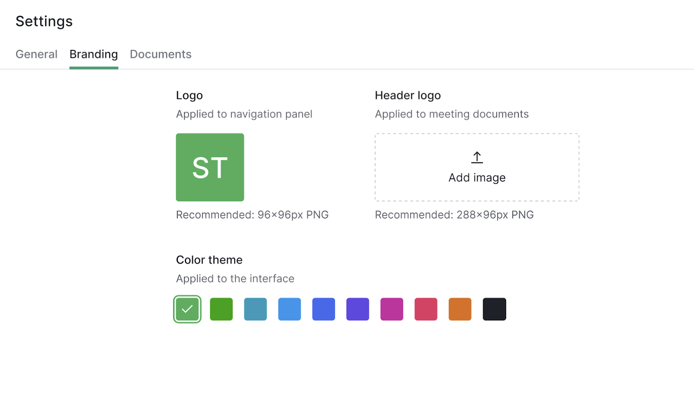Click the Settings page title
The image size is (694, 407).
[x=44, y=21]
